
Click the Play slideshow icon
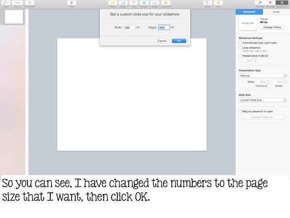point(72,3)
